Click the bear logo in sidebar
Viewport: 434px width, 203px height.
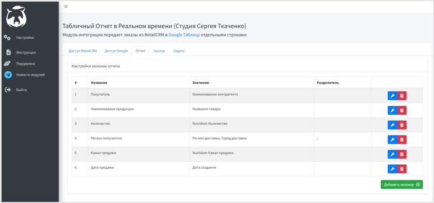coord(17,17)
